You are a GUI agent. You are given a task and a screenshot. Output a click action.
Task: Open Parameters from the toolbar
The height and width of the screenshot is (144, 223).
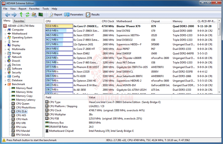(x=73, y=15)
